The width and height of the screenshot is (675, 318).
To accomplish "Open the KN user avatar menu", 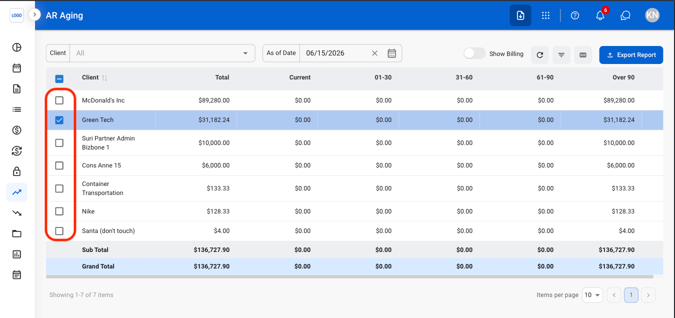I will tap(652, 15).
